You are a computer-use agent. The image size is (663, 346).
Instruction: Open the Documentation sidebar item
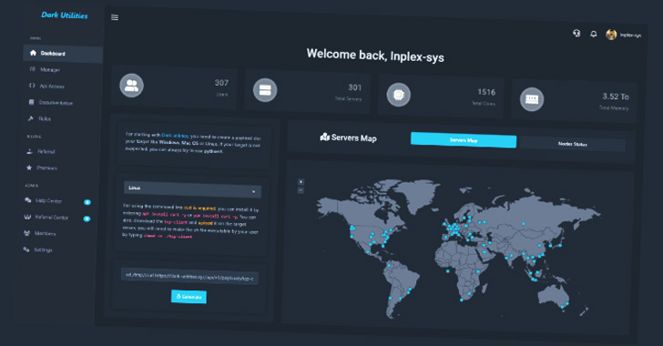coord(51,102)
